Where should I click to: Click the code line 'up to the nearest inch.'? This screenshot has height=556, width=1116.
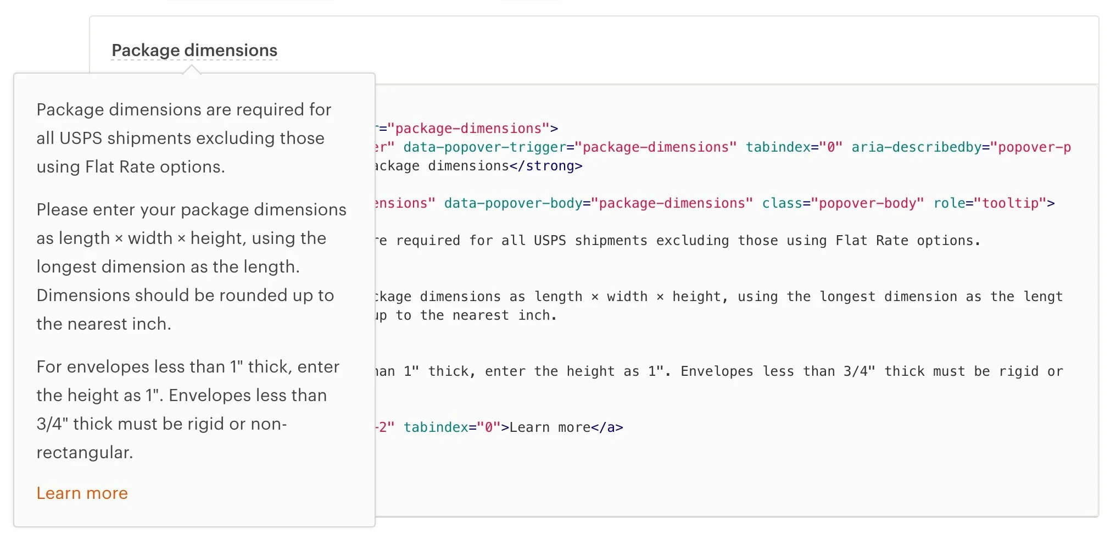point(467,315)
